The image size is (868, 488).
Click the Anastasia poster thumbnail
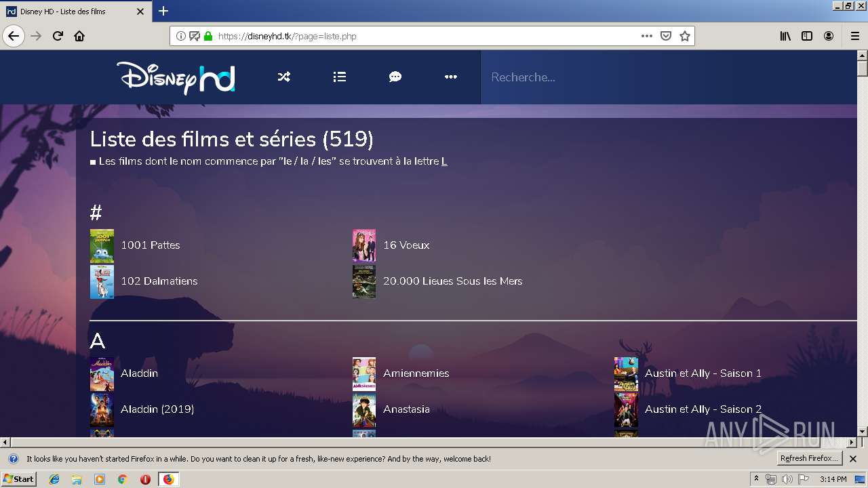pos(364,409)
